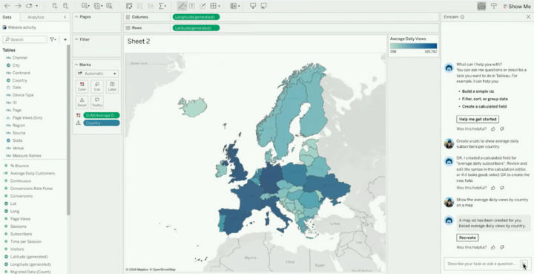Click the Label button on Marks card

[x=112, y=86]
